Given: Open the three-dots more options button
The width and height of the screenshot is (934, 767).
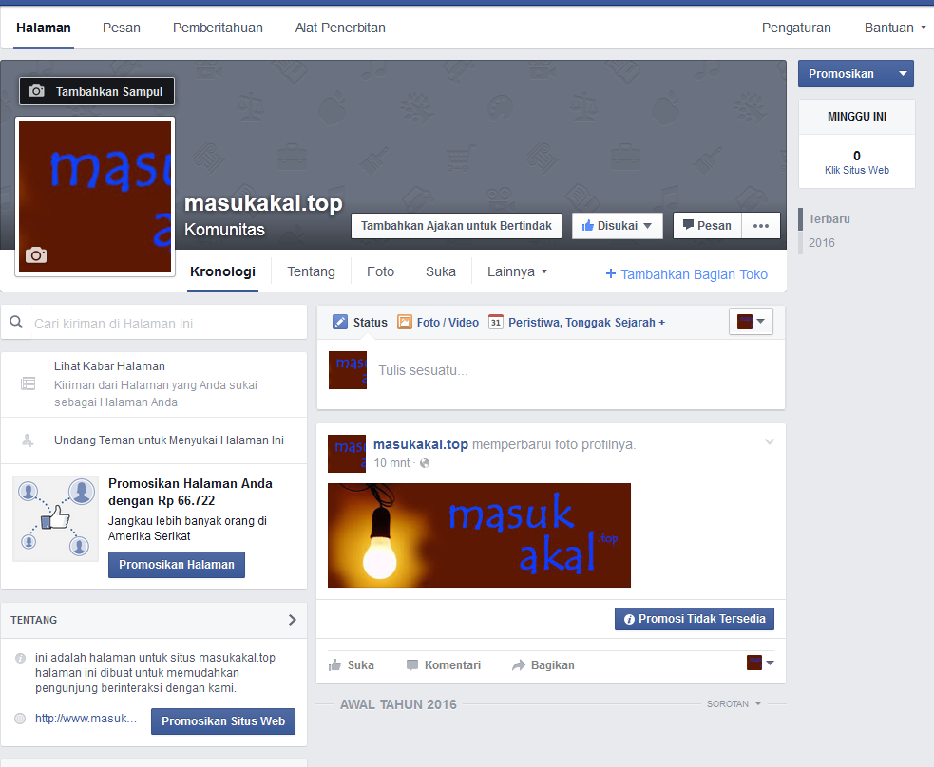Looking at the screenshot, I should (761, 226).
